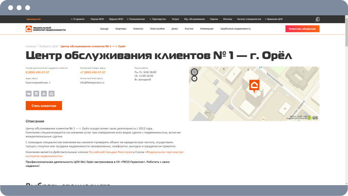Click the main page title heading
This screenshot has height=196, width=348.
pyautogui.click(x=159, y=56)
